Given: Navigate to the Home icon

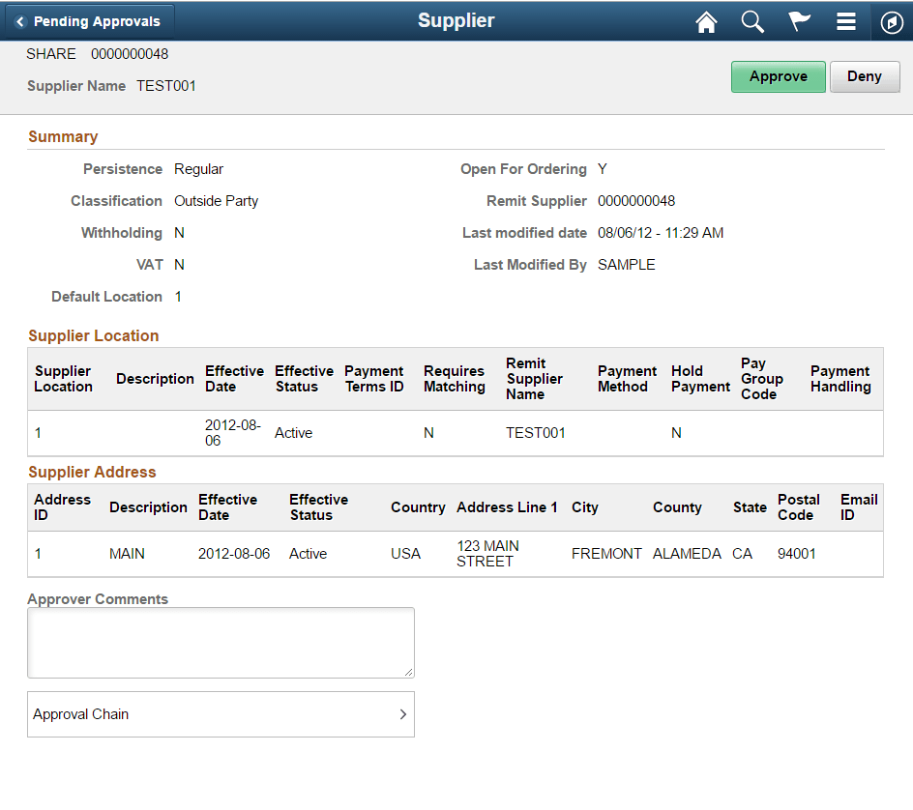Looking at the screenshot, I should (706, 21).
